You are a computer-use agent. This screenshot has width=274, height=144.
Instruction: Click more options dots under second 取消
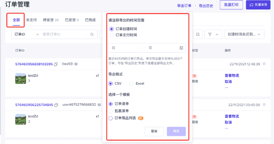(227, 128)
